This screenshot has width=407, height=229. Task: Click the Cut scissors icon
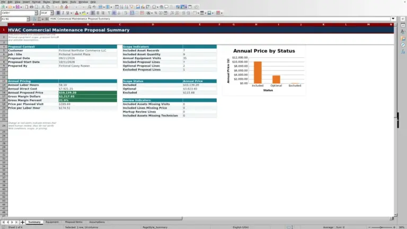pos(43,7)
